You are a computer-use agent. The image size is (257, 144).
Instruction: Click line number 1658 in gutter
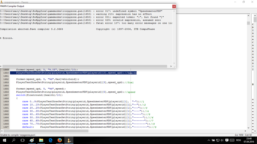(6, 98)
